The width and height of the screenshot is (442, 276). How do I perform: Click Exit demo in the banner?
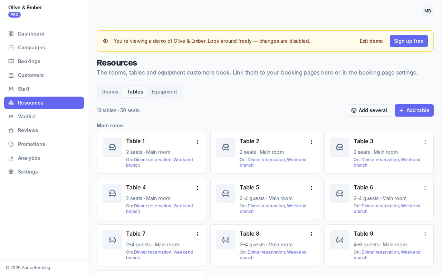pyautogui.click(x=371, y=41)
